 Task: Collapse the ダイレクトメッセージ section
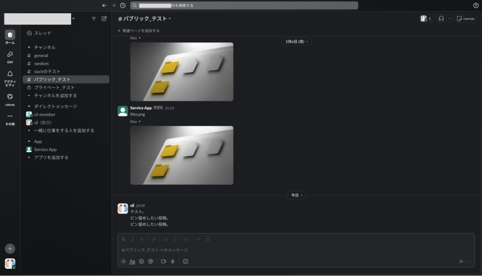click(29, 107)
